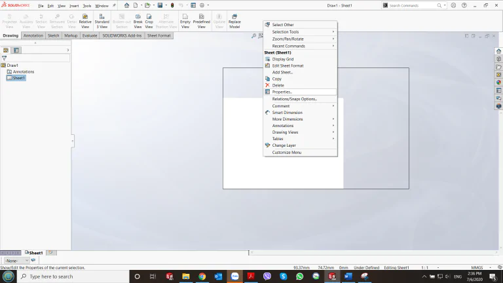This screenshot has width=503, height=283.
Task: Pin the SOLIDWORKS menu bar
Action: point(114,5)
